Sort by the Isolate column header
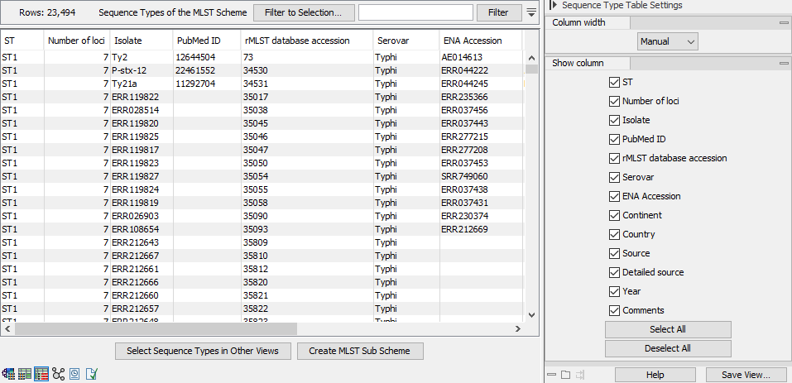This screenshot has width=792, height=383. (141, 41)
